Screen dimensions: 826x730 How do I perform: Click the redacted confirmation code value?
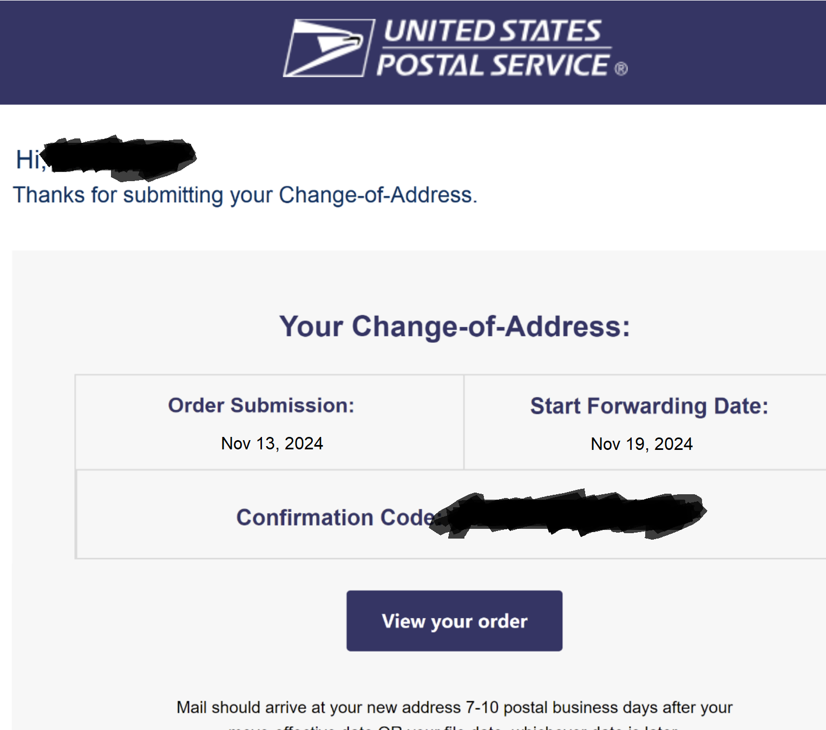click(x=568, y=514)
